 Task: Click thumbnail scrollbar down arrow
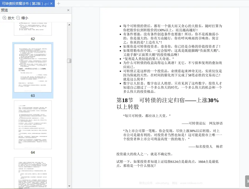click(x=69, y=186)
